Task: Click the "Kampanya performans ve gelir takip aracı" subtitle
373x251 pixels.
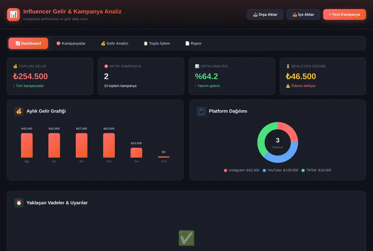Action: click(56, 19)
